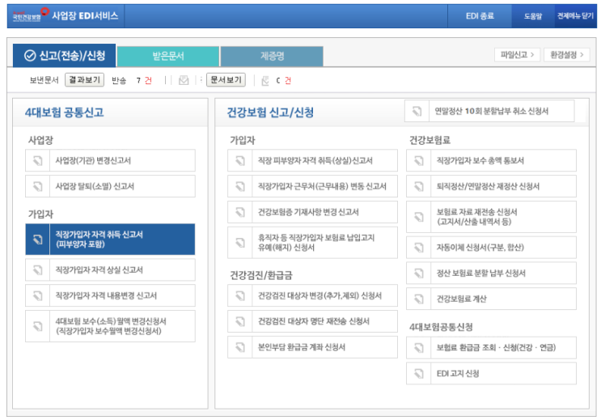601x420 pixels.
Task: Click the envelope icon next to 반송 count
Action: coord(184,80)
